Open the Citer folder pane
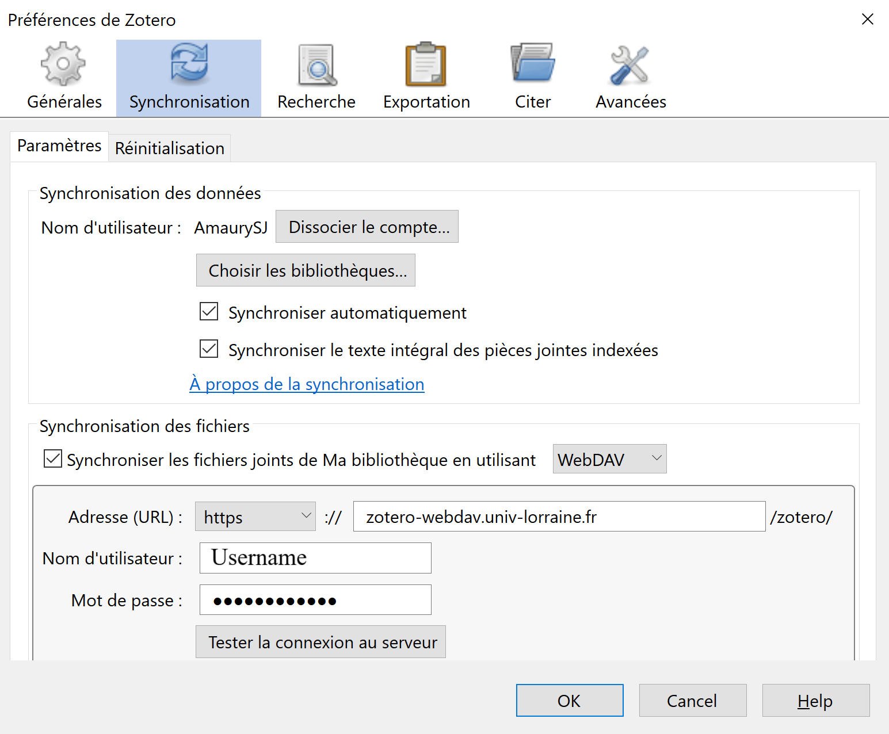The image size is (889, 734). (x=533, y=77)
